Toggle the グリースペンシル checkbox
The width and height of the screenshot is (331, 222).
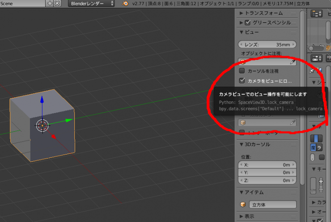pos(247,23)
